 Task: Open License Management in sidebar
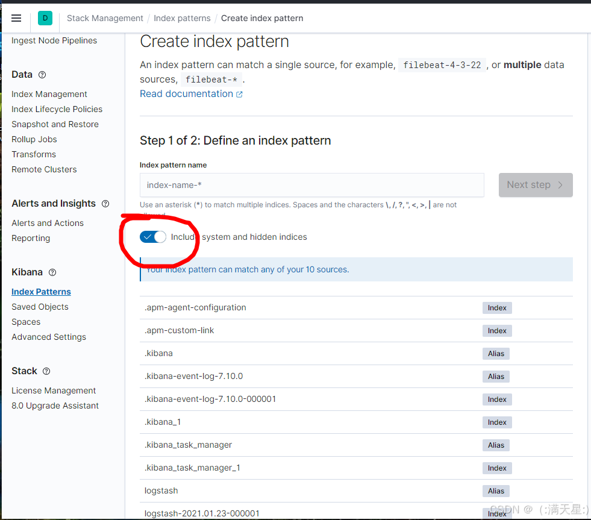54,390
